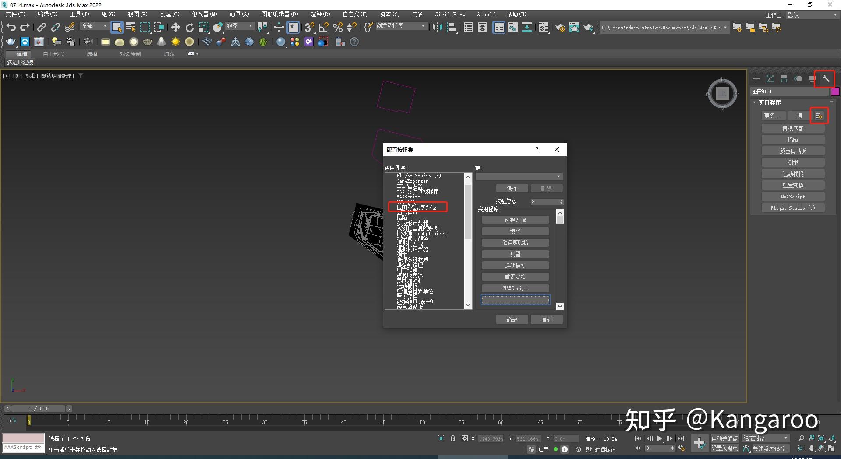Open the 编辑(E) menu

tap(47, 14)
